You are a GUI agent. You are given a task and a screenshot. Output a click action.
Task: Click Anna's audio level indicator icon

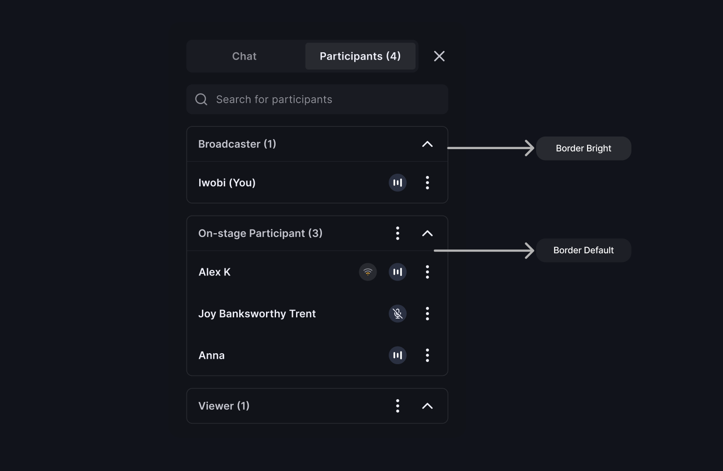click(x=397, y=355)
